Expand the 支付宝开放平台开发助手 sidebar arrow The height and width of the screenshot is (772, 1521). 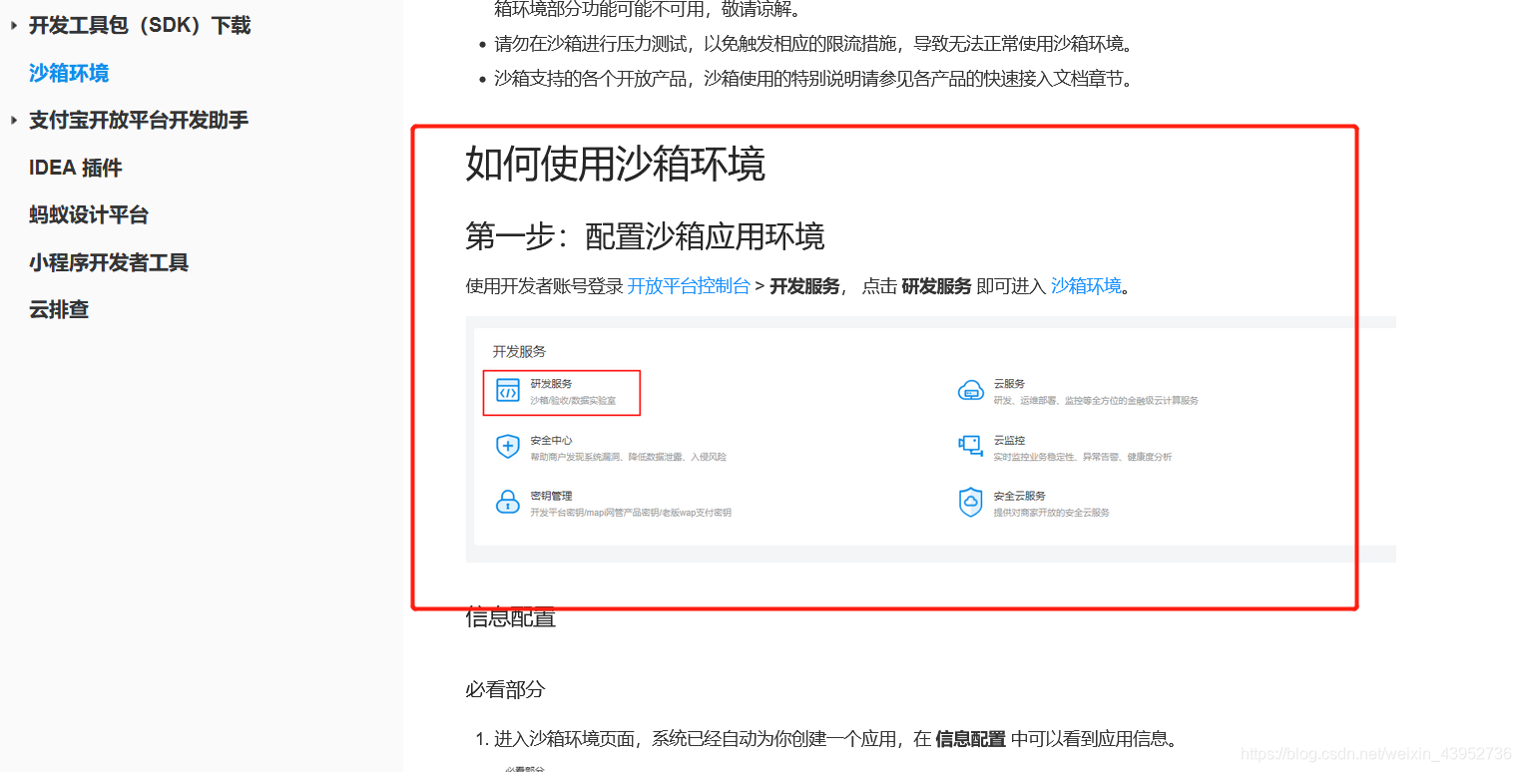pyautogui.click(x=14, y=121)
